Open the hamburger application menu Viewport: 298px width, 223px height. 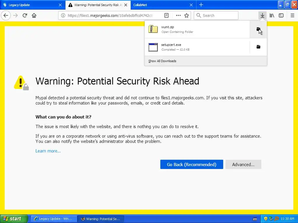pyautogui.click(x=292, y=15)
